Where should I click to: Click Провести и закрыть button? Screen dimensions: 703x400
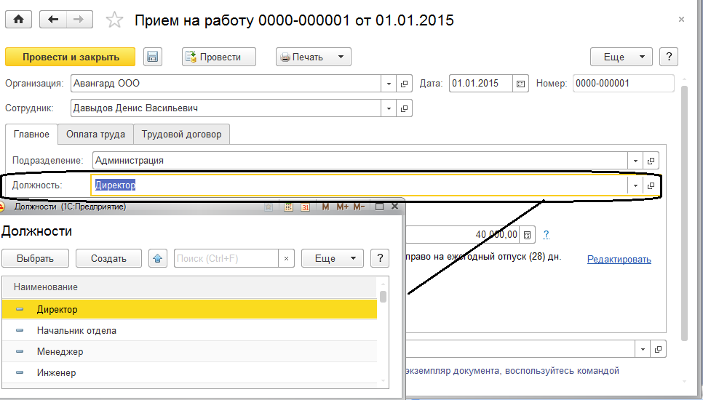(x=71, y=57)
